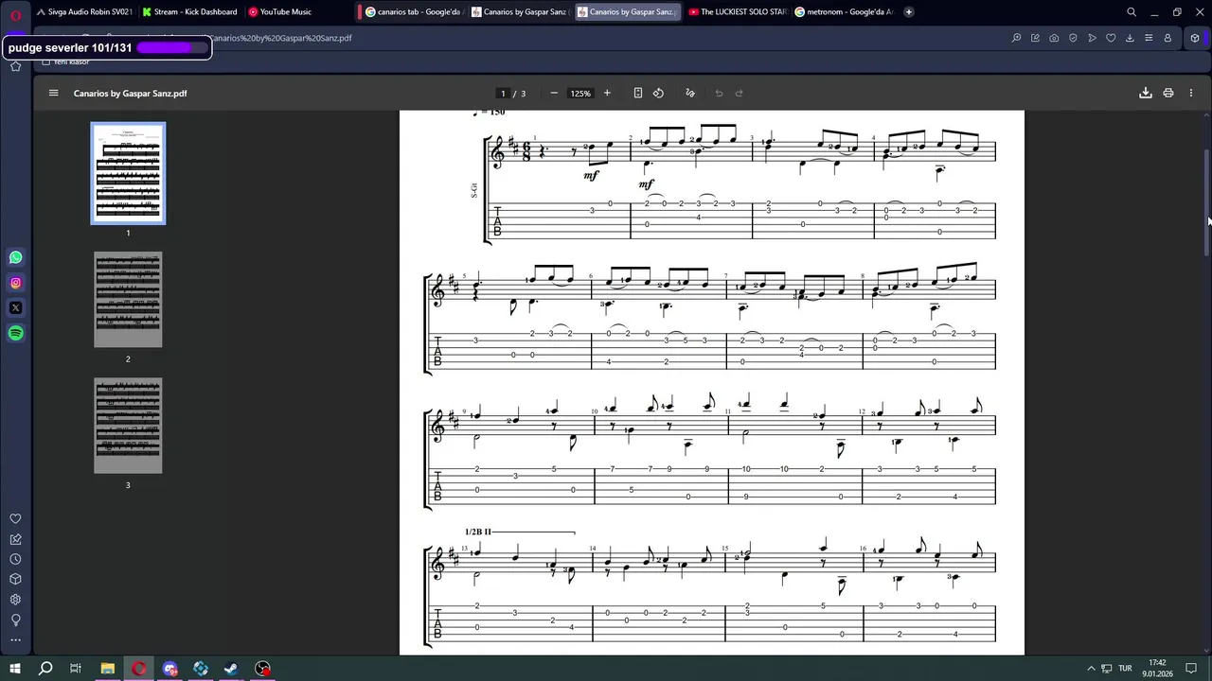Viewport: 1212px width, 681px height.
Task: Open the PDF viewer more actions menu
Action: [1191, 93]
